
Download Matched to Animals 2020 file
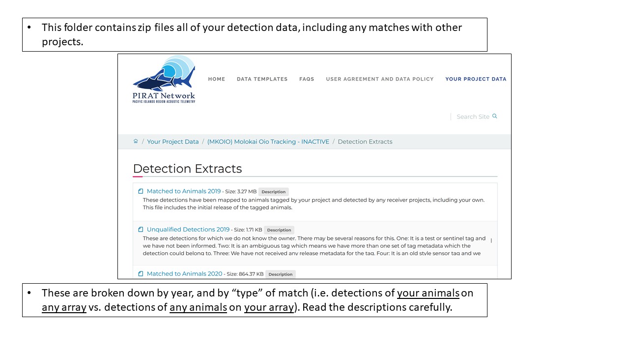click(x=185, y=274)
